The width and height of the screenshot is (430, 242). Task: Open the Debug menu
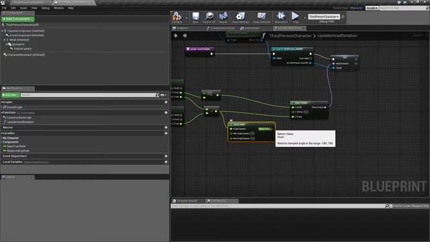pos(46,8)
